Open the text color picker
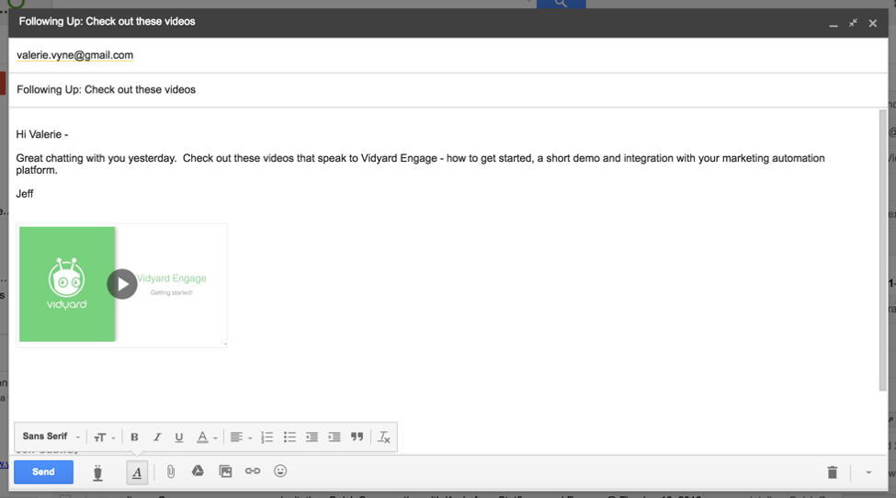This screenshot has width=896, height=498. (x=206, y=437)
